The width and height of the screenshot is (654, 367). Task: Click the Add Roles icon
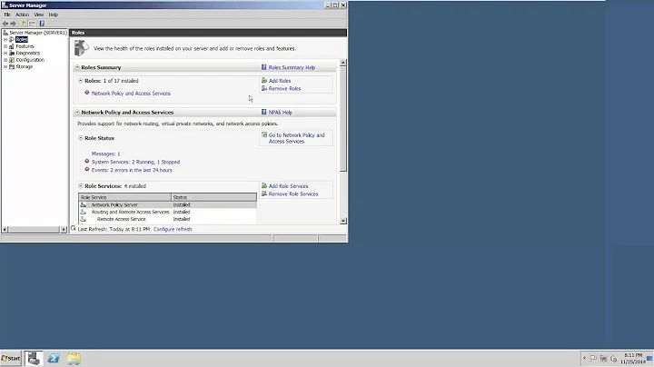click(264, 81)
